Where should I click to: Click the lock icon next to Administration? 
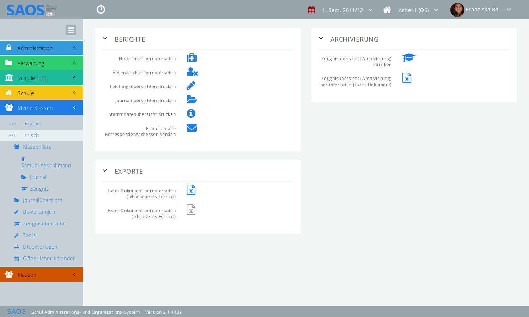tap(8, 48)
